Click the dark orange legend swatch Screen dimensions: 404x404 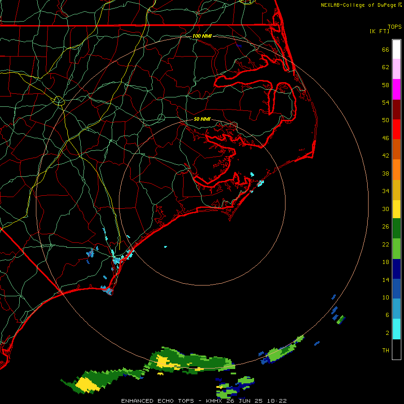[x=396, y=149]
